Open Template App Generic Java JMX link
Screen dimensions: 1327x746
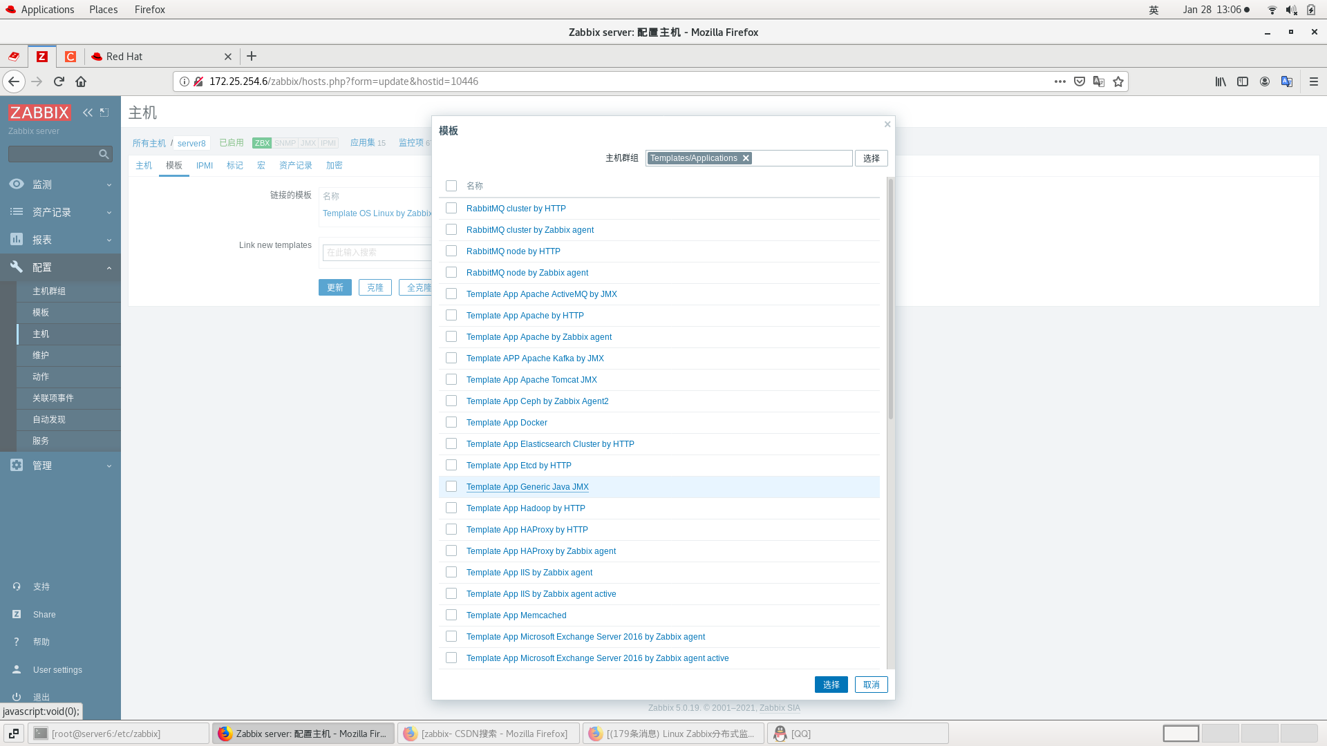click(x=527, y=487)
